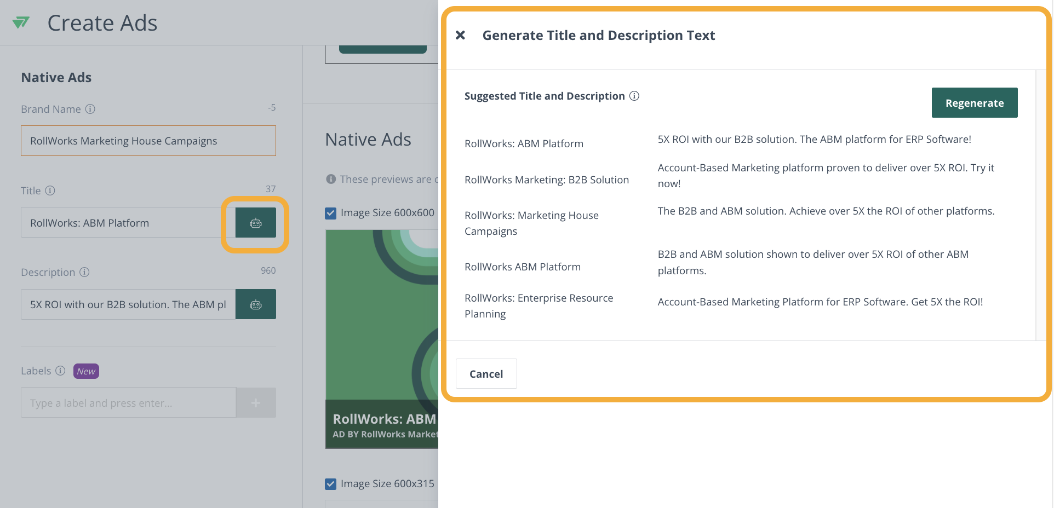Click the Regenerate button
Image resolution: width=1054 pixels, height=508 pixels.
(975, 103)
